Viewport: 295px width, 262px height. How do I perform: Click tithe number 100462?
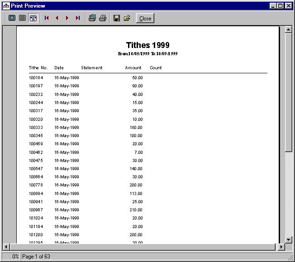36,152
